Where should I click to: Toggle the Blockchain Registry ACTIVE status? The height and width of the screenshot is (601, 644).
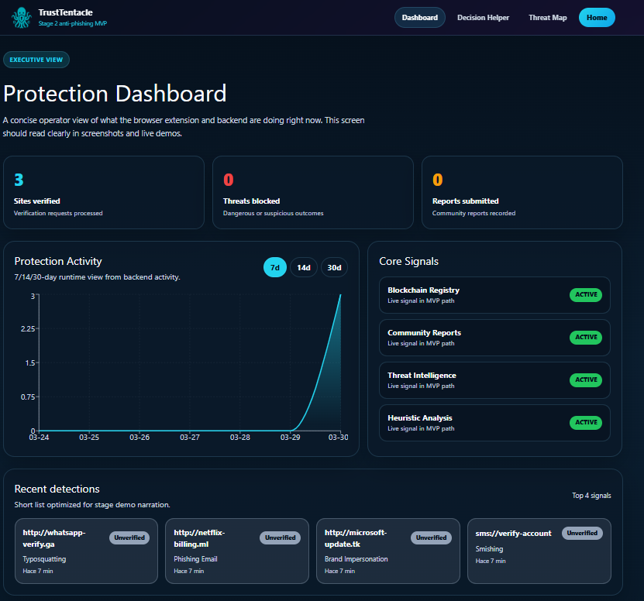pyautogui.click(x=586, y=294)
